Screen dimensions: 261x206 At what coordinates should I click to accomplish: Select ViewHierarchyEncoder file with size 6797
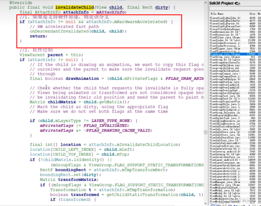[235, 115]
